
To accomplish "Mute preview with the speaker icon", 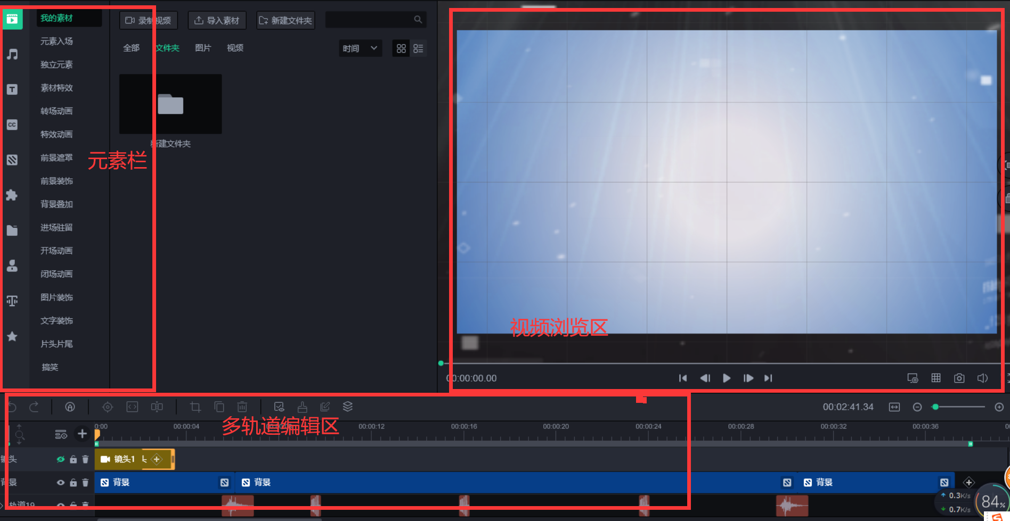I will point(983,378).
